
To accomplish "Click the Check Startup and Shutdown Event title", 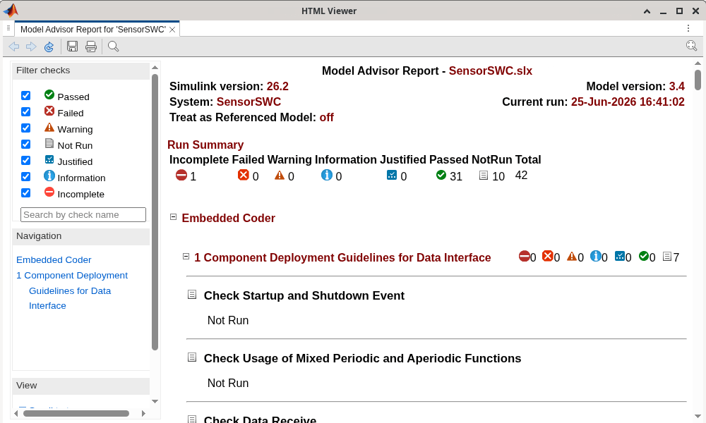I will [304, 295].
